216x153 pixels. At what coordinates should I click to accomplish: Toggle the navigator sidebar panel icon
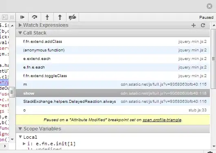click(x=5, y=17)
